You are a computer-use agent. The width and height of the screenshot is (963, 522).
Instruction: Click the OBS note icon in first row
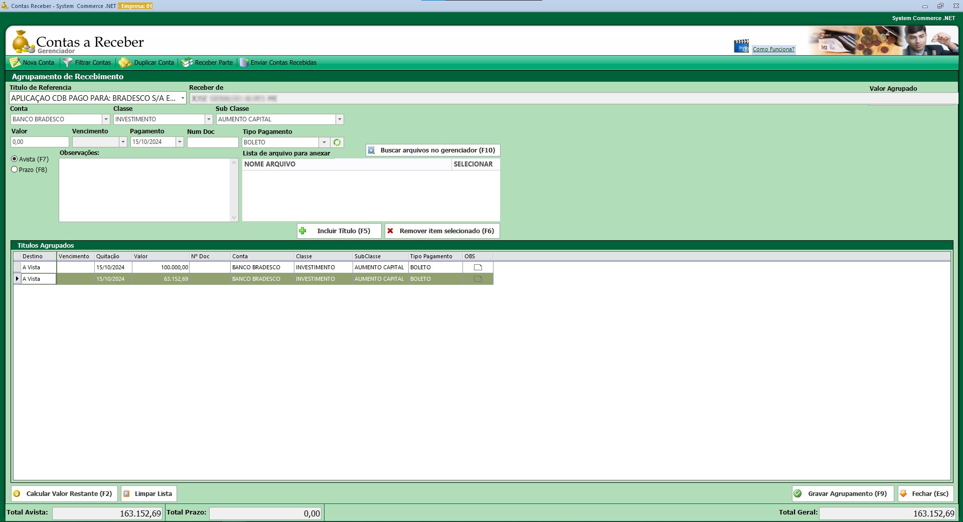477,268
